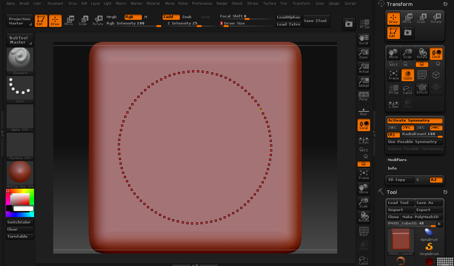The width and height of the screenshot is (454, 266).
Task: Expand the Info section
Action: click(x=392, y=168)
